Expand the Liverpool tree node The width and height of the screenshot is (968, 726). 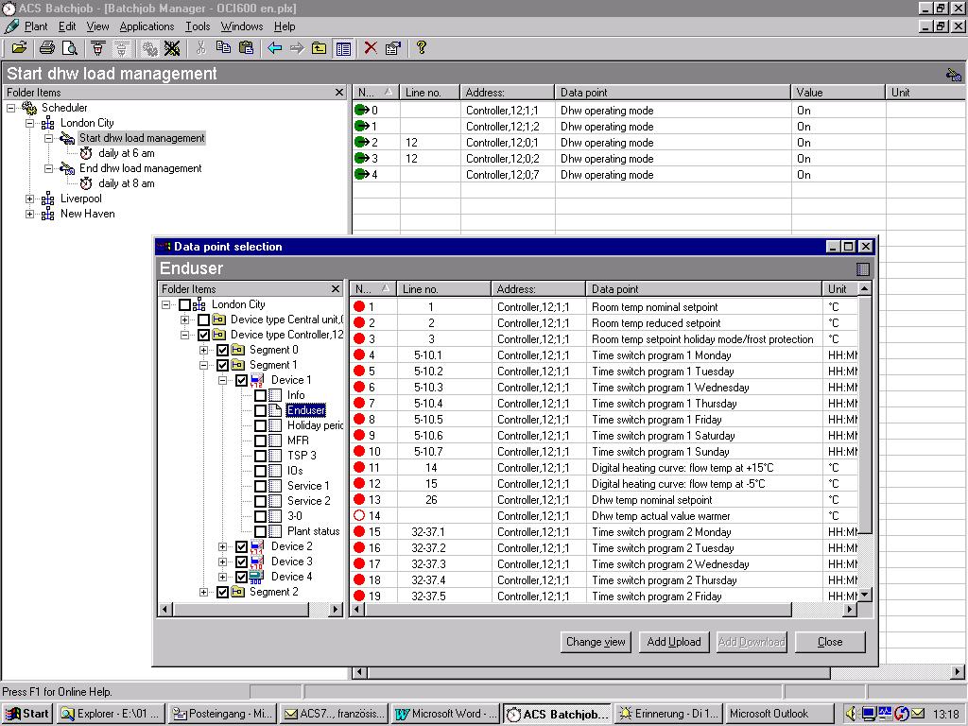(x=29, y=199)
